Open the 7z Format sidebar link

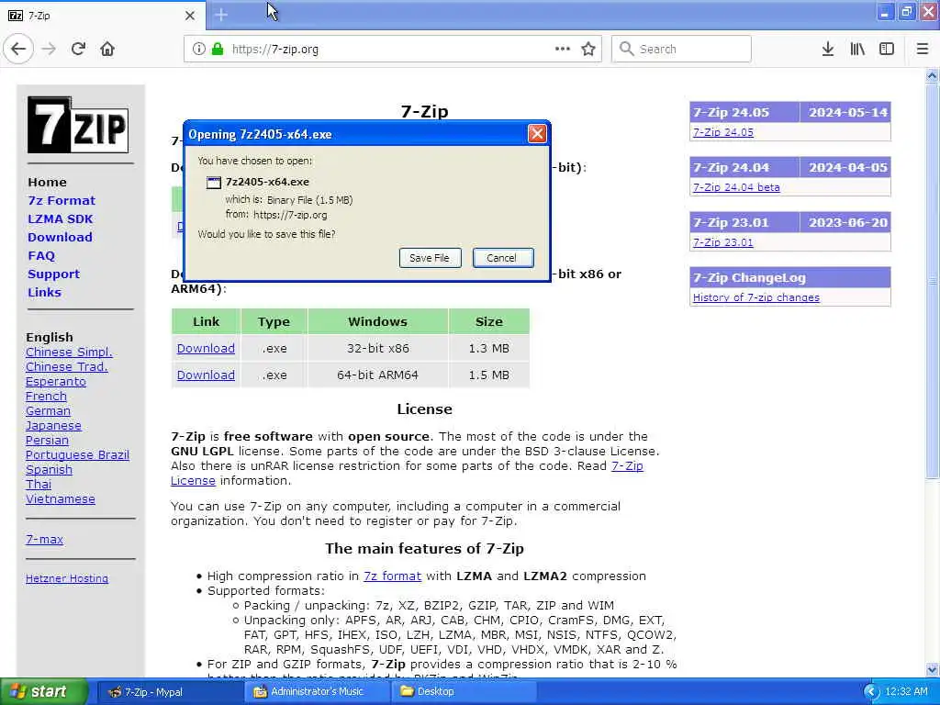click(62, 201)
